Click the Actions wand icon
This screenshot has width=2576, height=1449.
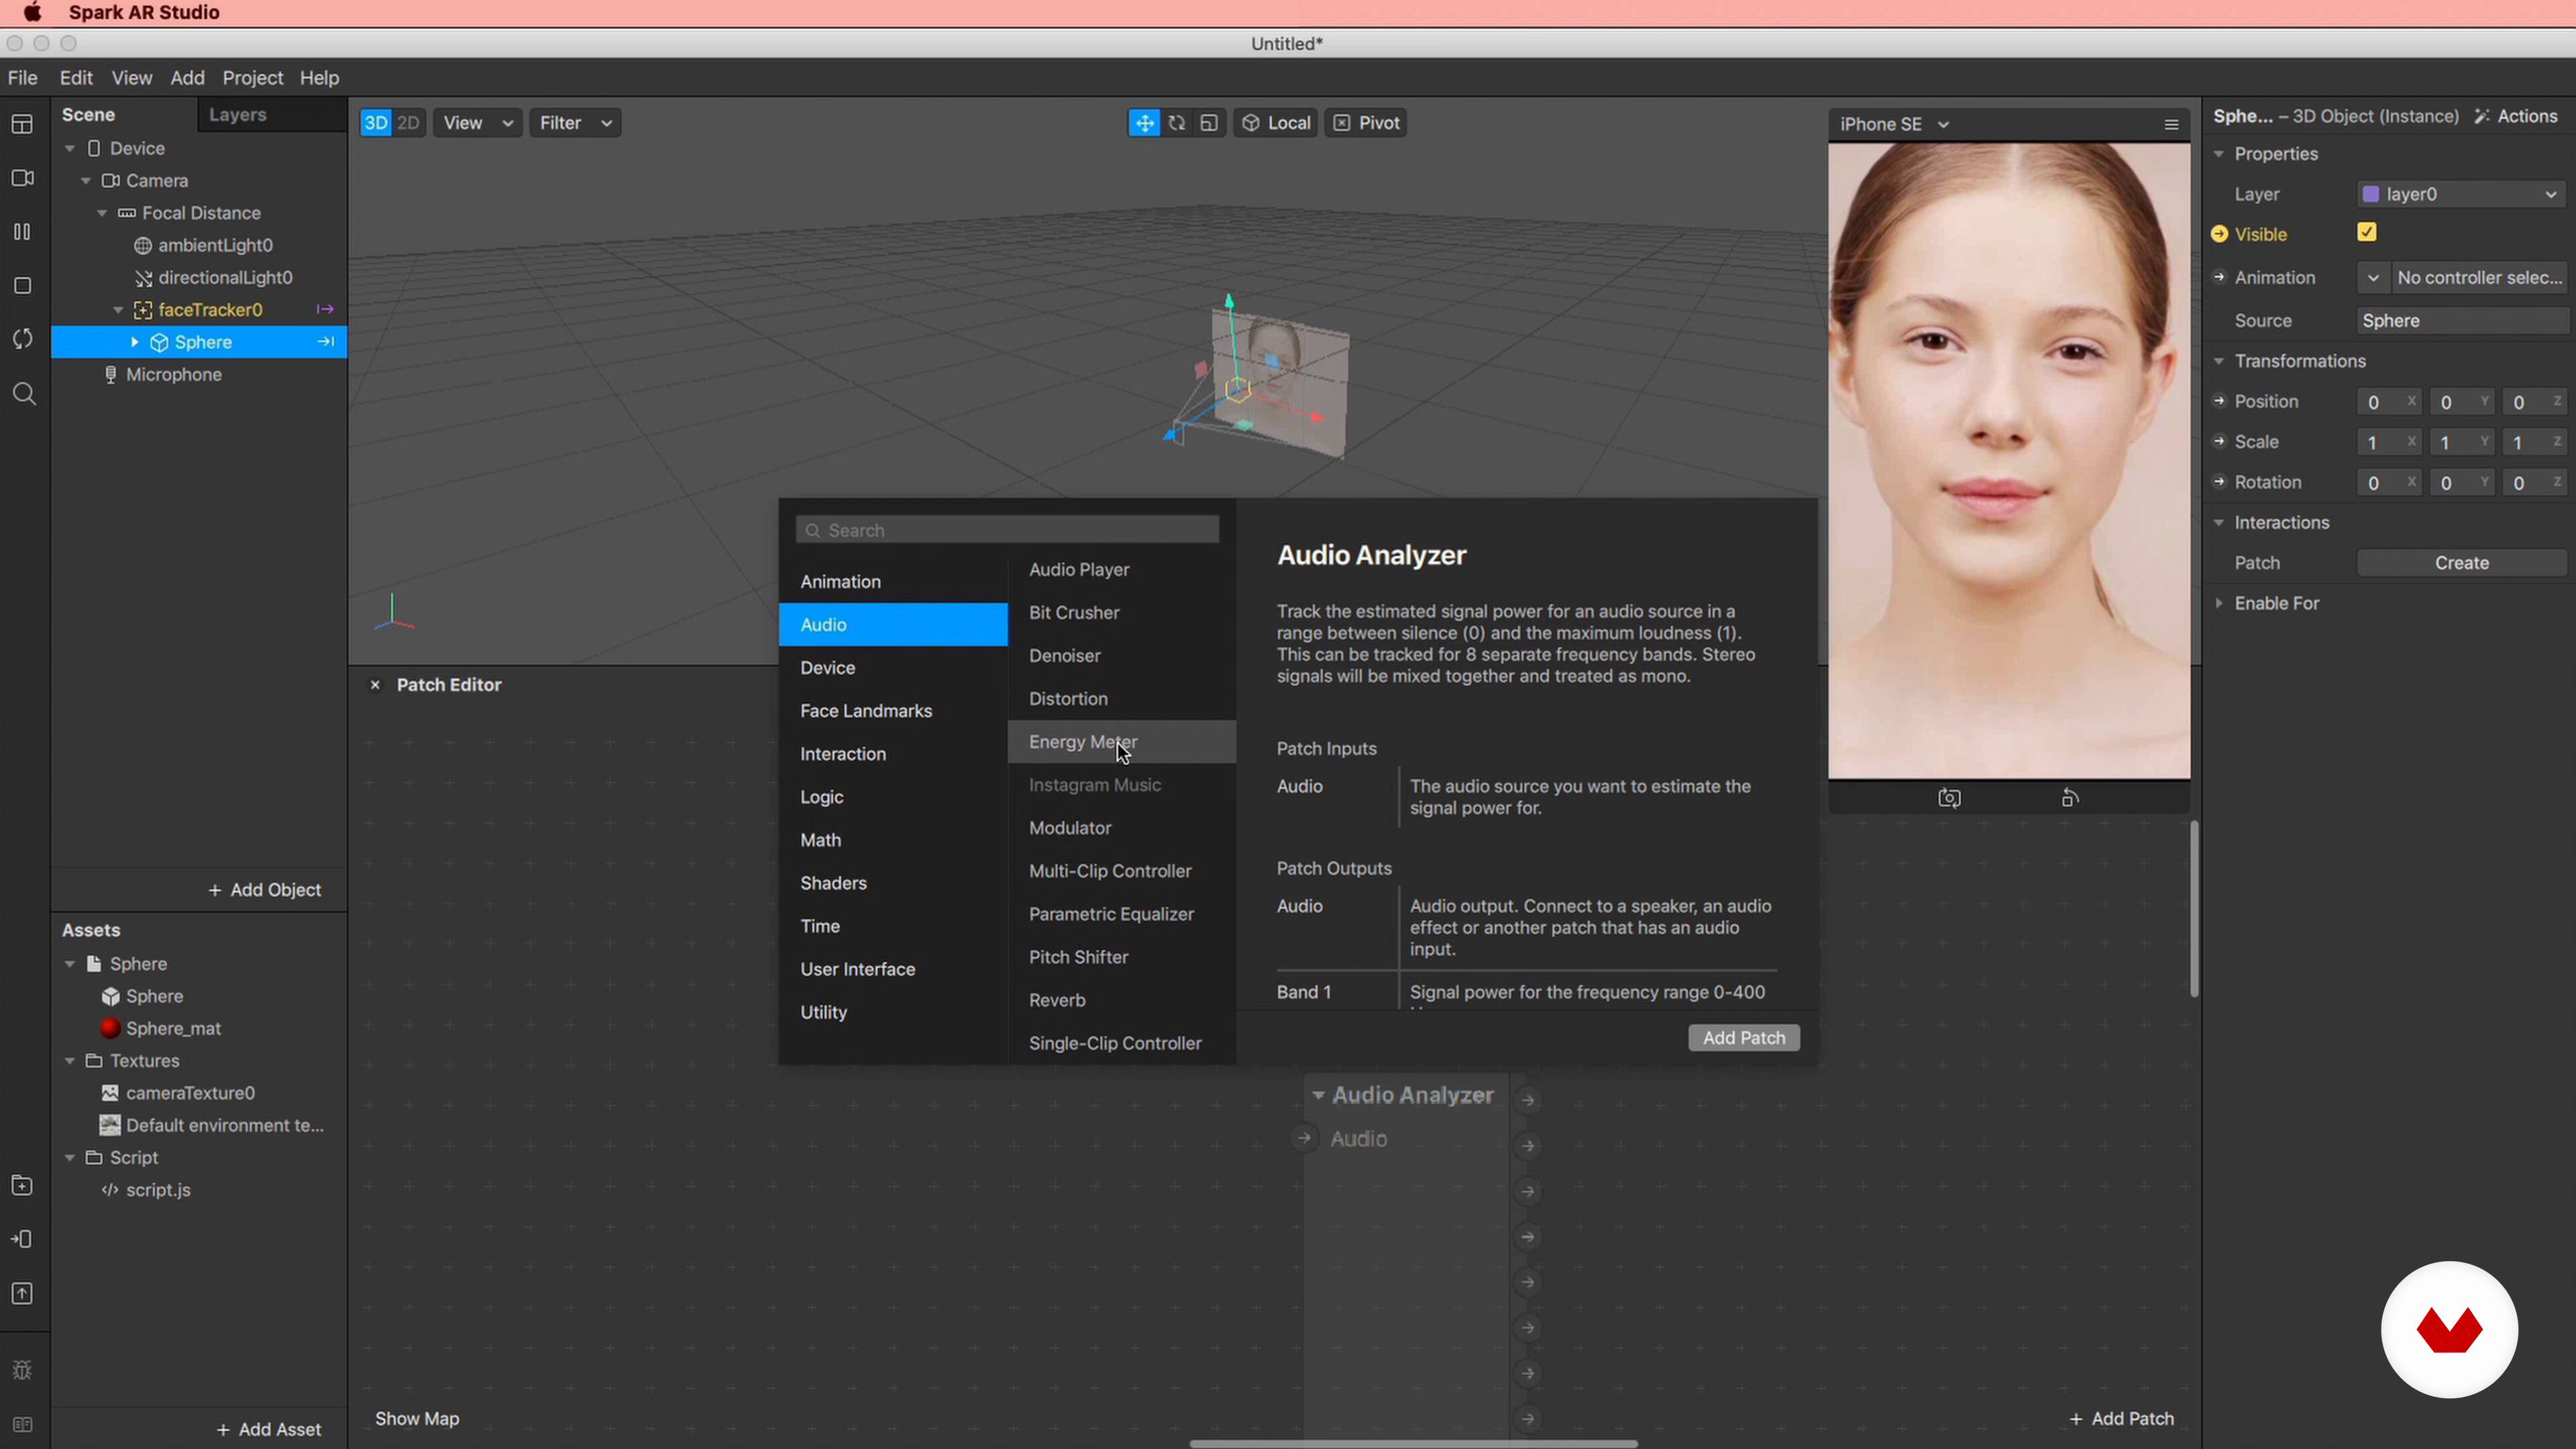click(x=2482, y=117)
